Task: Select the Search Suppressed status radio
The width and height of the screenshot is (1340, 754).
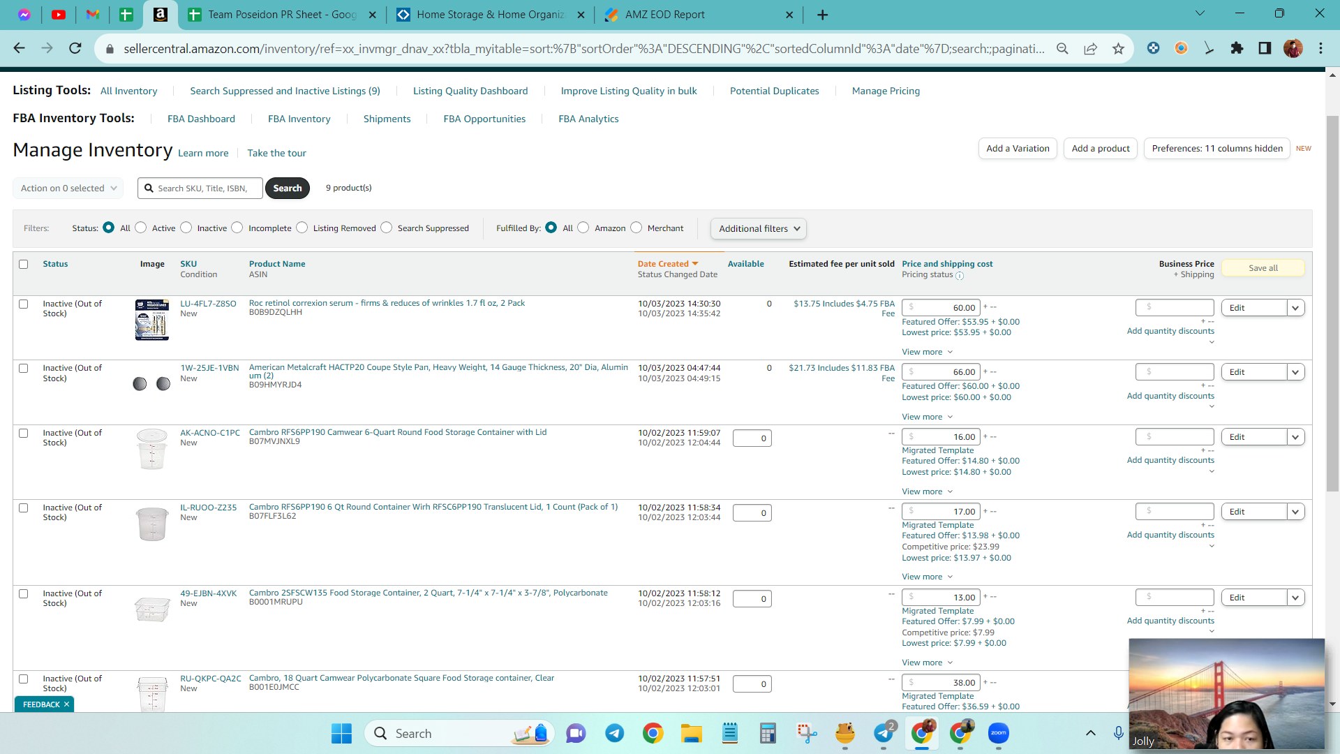Action: tap(387, 228)
